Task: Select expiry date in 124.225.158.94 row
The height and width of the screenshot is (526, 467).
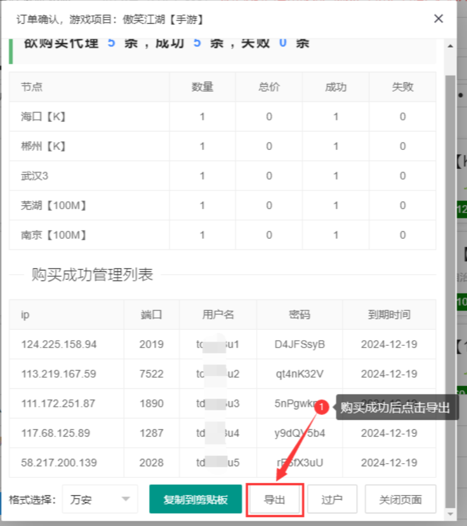Action: point(389,344)
